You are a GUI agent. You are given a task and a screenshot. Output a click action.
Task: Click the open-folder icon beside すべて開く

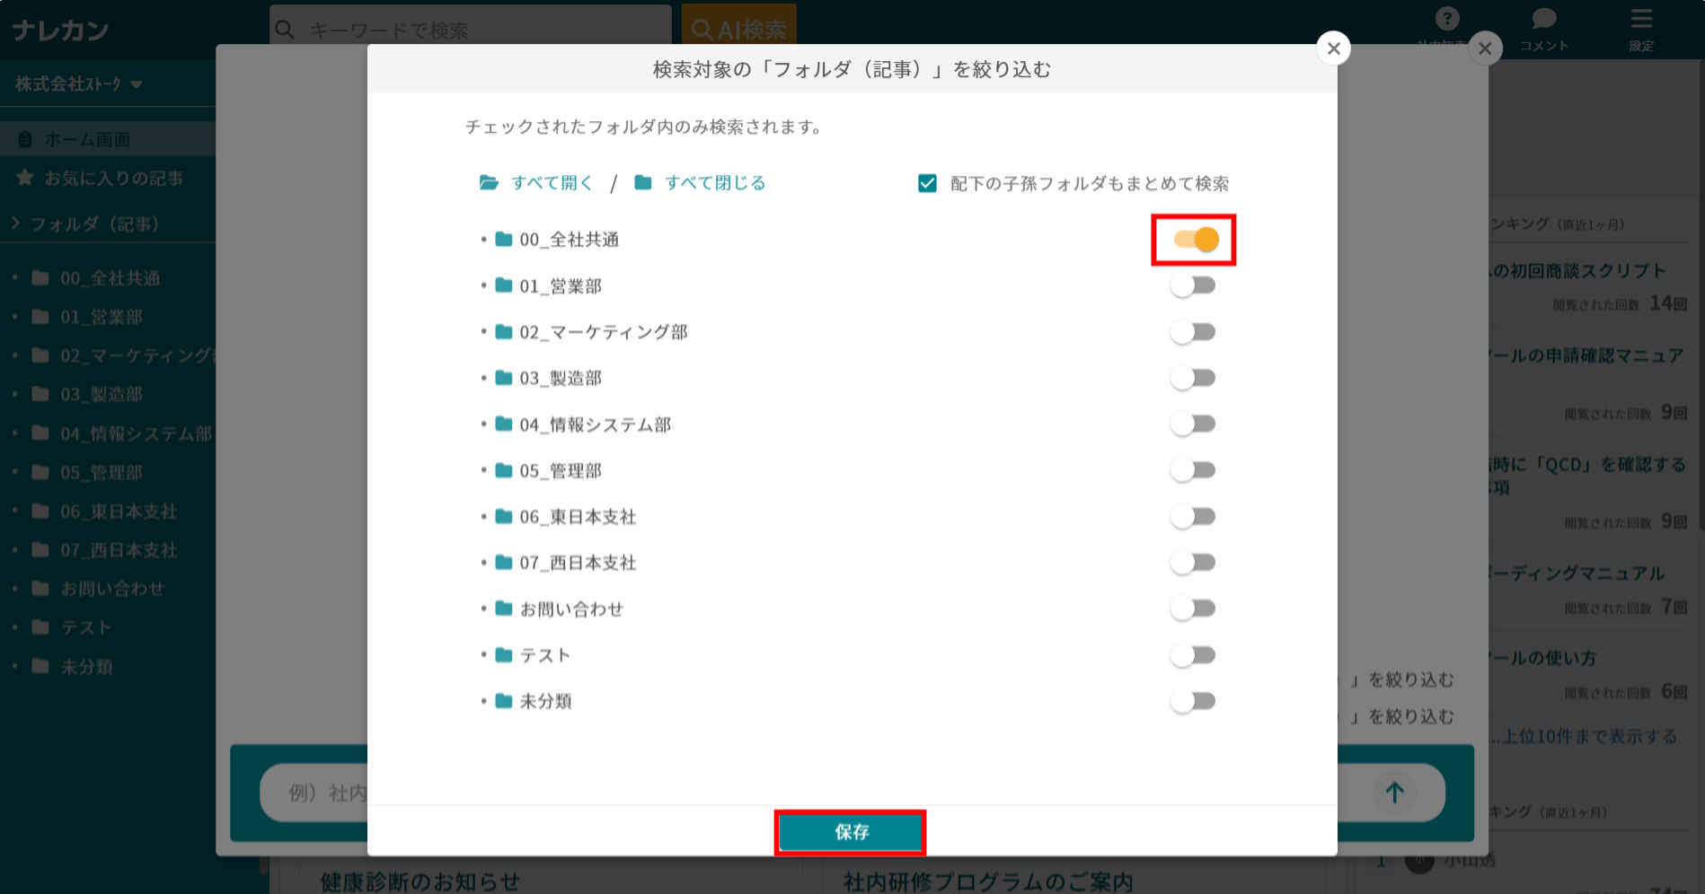pyautogui.click(x=489, y=183)
